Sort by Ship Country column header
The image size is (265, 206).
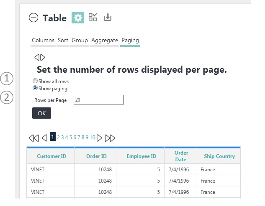click(219, 156)
